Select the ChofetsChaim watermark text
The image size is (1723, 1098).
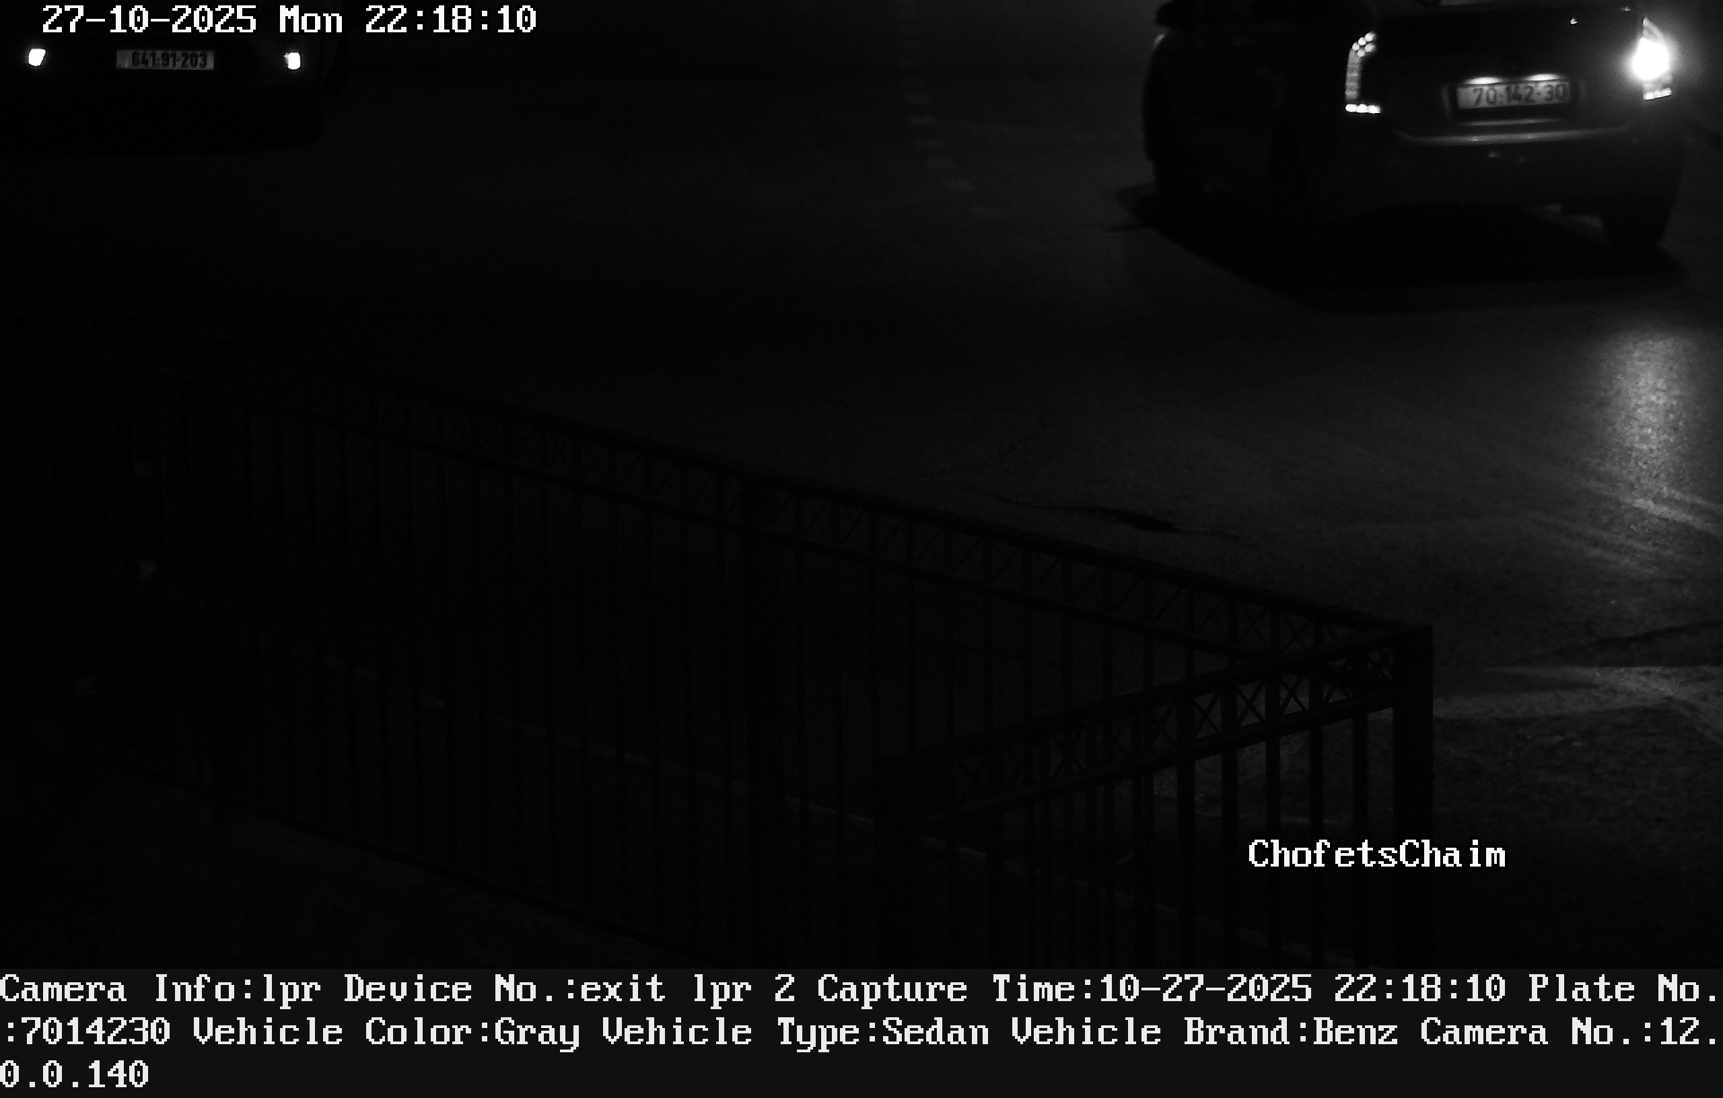(1376, 854)
